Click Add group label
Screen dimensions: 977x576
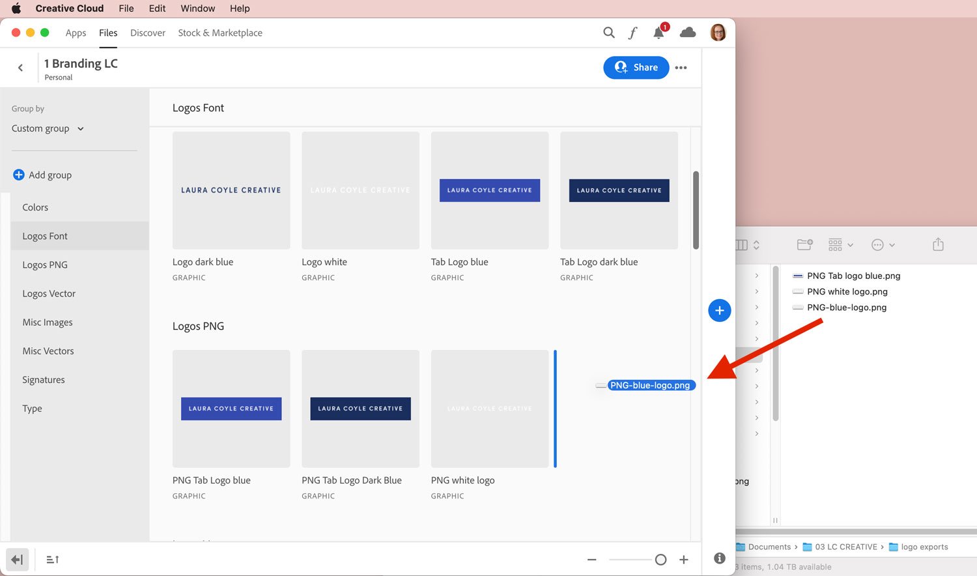(50, 175)
